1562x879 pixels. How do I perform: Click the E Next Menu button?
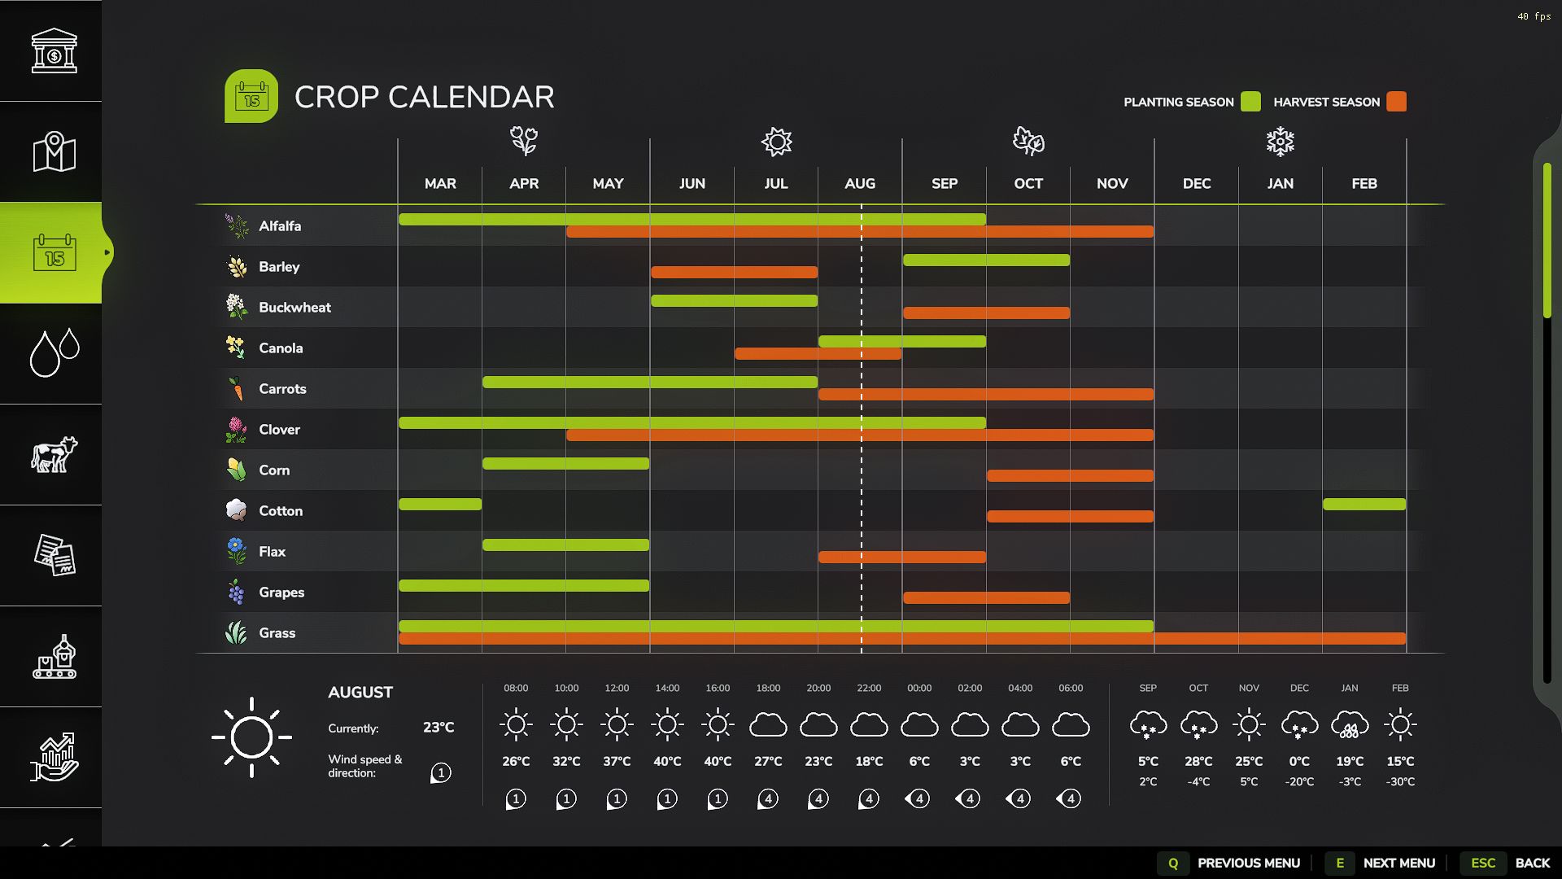coord(1381,863)
